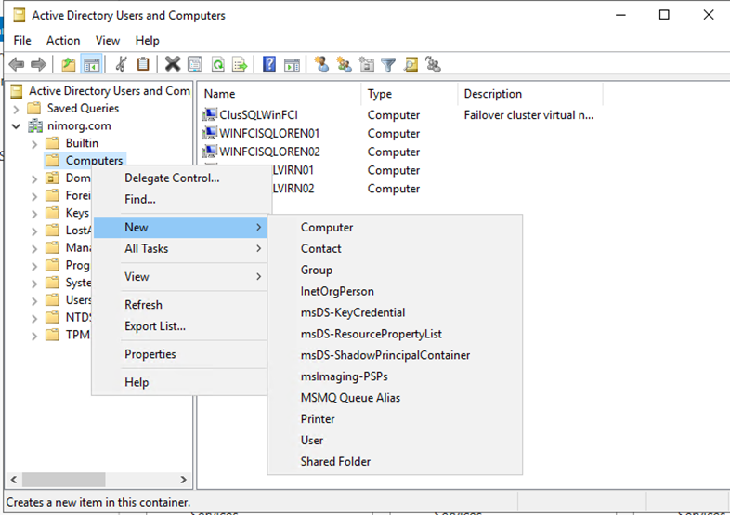This screenshot has width=730, height=515.
Task: Click the Filter funnel toolbar icon
Action: click(x=388, y=64)
